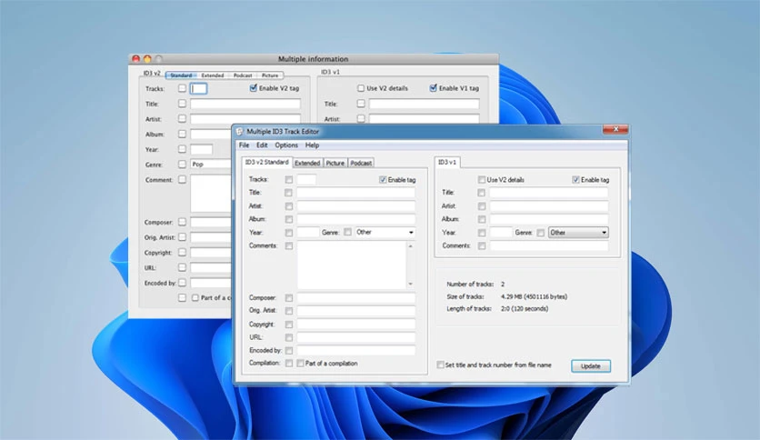This screenshot has width=760, height=440.
Task: Expand the ID3 v2 Genre dropdown showing Other
Action: pos(385,233)
